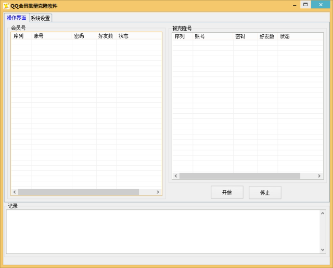Click the app icon in the title bar

[x=6, y=6]
